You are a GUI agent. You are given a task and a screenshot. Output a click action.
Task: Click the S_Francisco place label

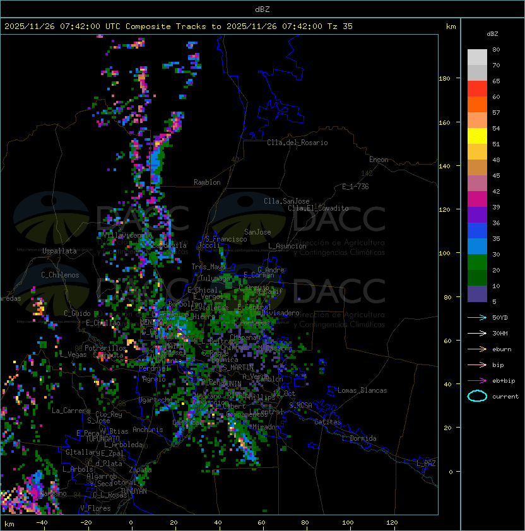tap(226, 239)
